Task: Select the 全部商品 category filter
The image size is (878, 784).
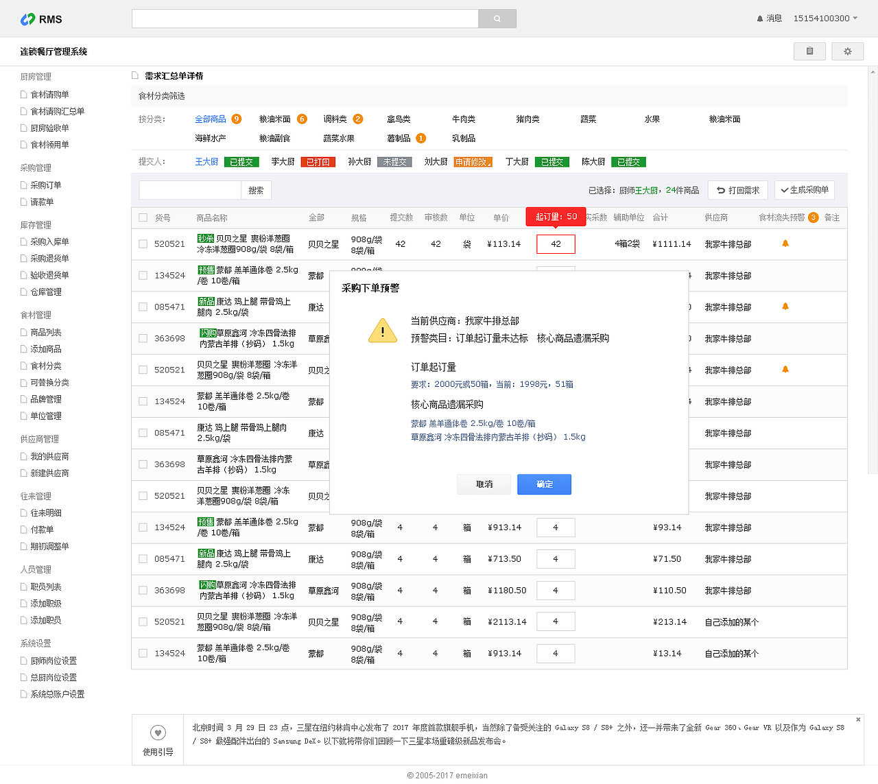Action: 211,119
